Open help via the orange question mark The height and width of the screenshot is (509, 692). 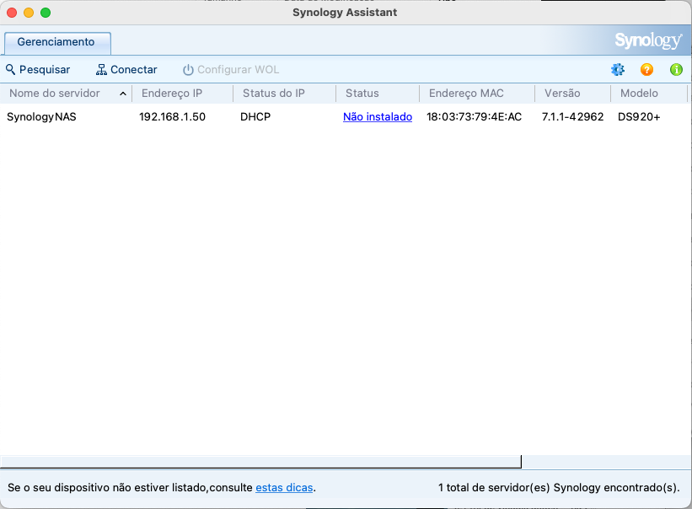pyautogui.click(x=646, y=70)
